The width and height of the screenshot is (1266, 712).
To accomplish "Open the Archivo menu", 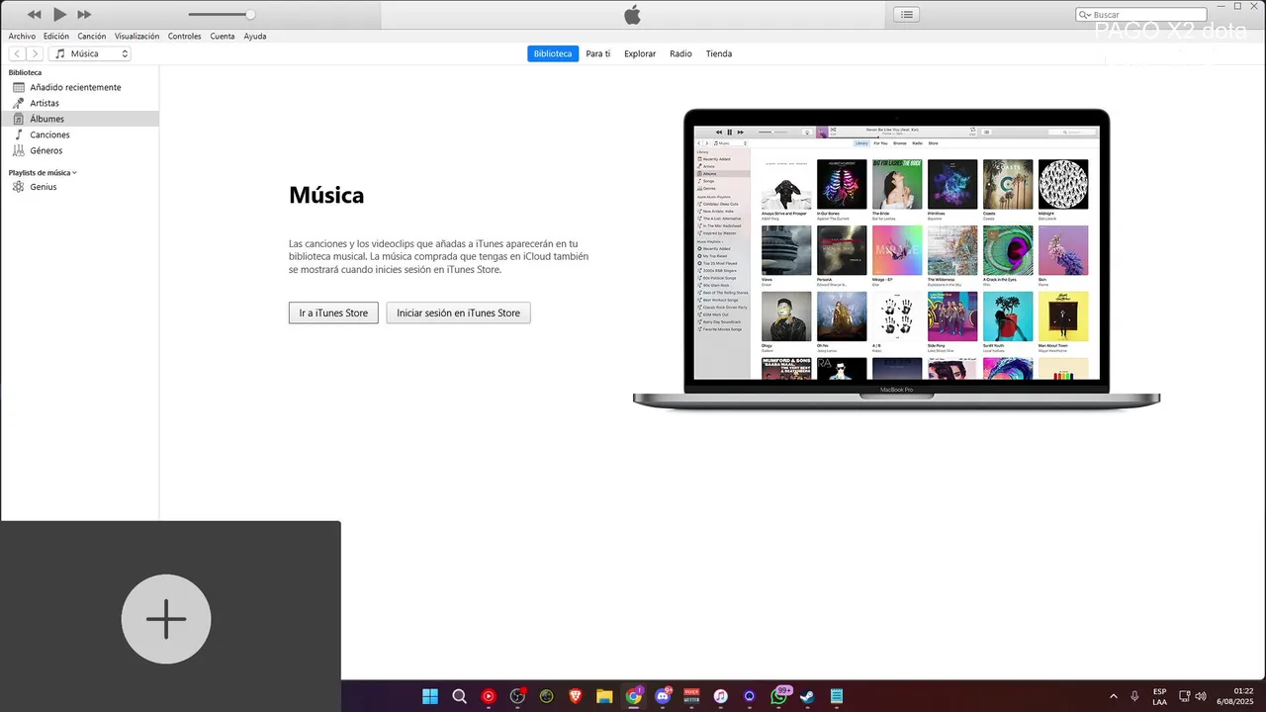I will pos(22,37).
